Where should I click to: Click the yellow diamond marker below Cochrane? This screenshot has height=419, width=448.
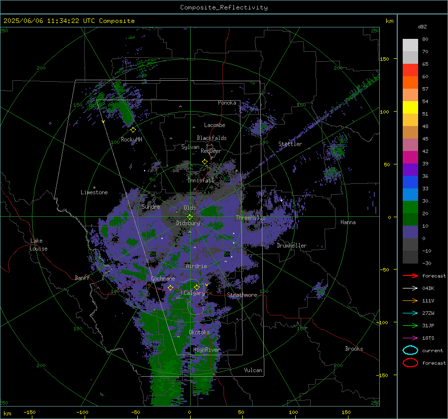(x=171, y=287)
